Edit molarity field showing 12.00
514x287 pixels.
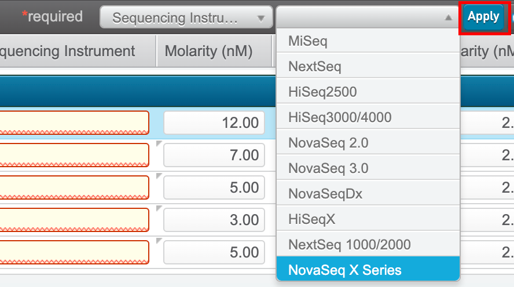pos(214,123)
